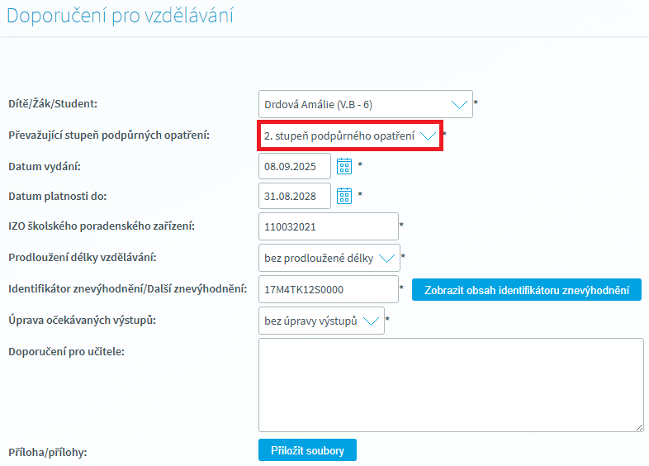Grab the text area resize handle
Viewport: 649px width, 466px height.
639,426
